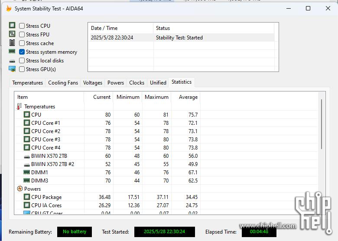Open the Powers tab
The width and height of the screenshot is (338, 241).
(x=116, y=83)
